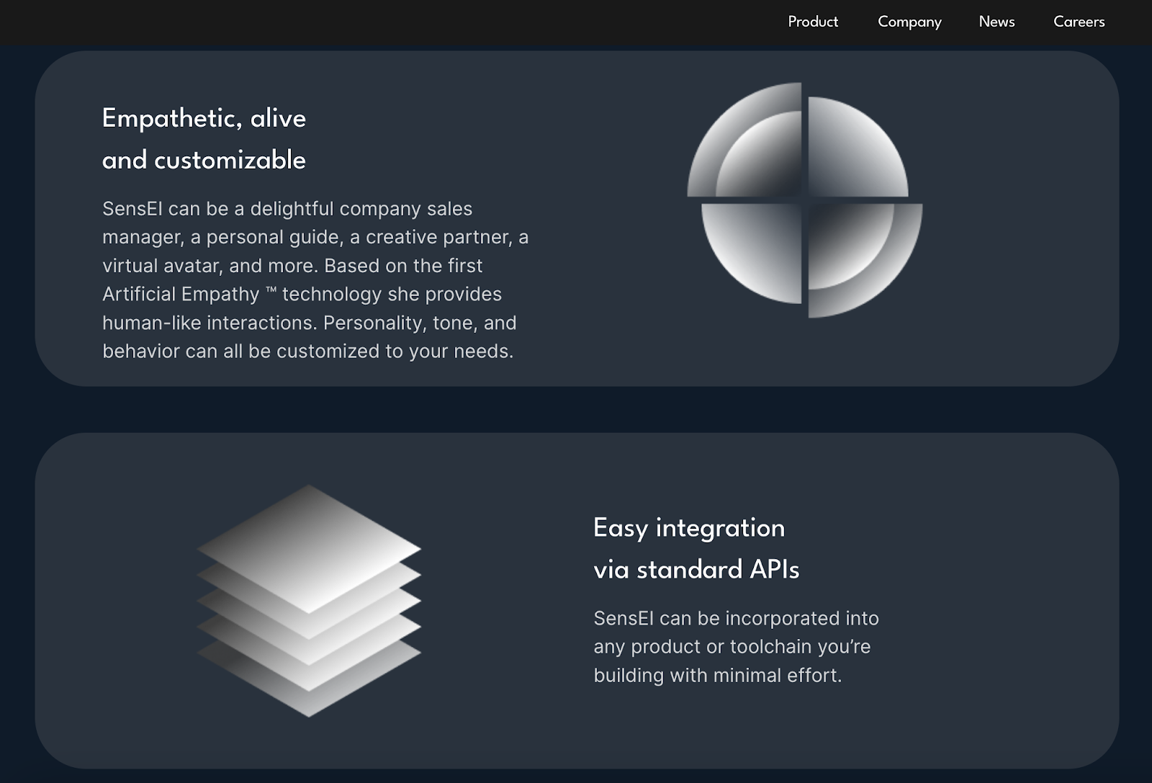1152x783 pixels.
Task: Select heading "Easy integration via standard APIs"
Action: point(696,548)
